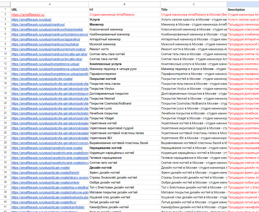This screenshot has height=212, width=259.
Task: Follow the uslugi/pokrytie-nogtej/ link
Action: point(42,79)
